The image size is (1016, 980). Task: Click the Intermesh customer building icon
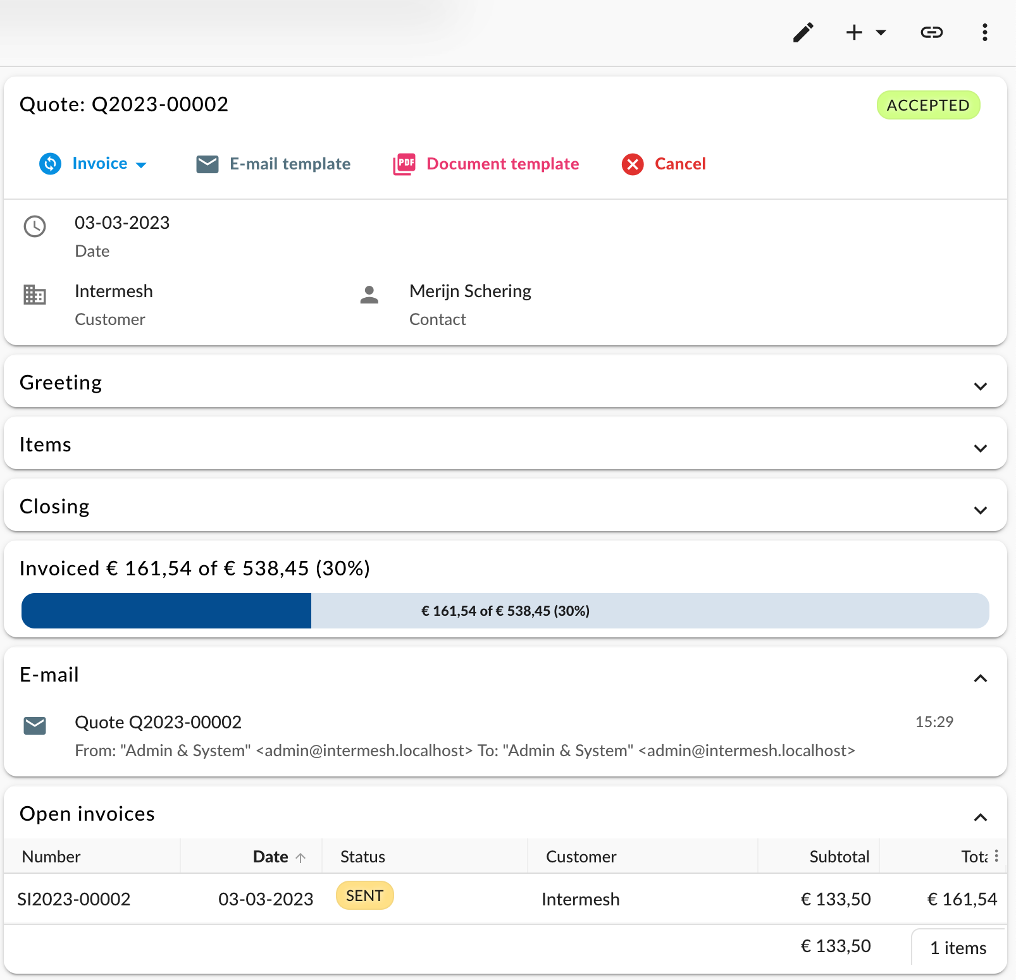coord(35,295)
